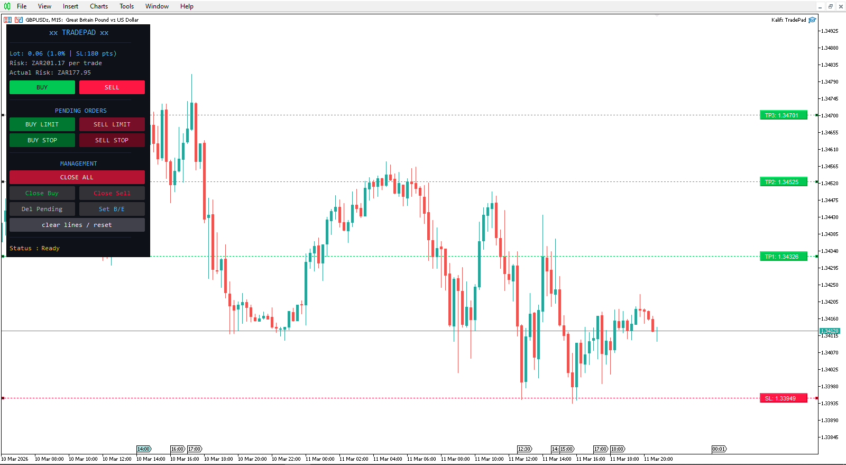This screenshot has height=465, width=846.
Task: Open the File menu
Action: (x=22, y=6)
